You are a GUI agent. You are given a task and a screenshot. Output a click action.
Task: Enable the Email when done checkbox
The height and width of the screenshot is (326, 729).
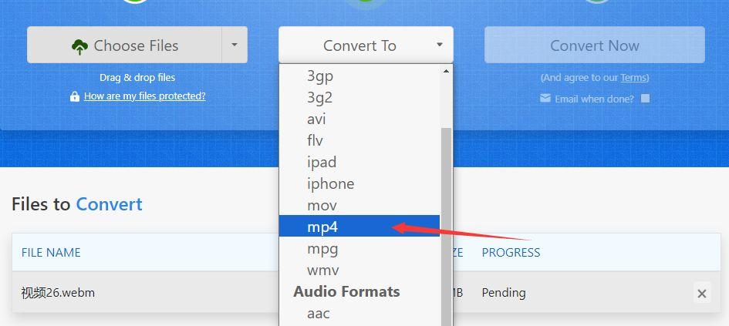646,99
